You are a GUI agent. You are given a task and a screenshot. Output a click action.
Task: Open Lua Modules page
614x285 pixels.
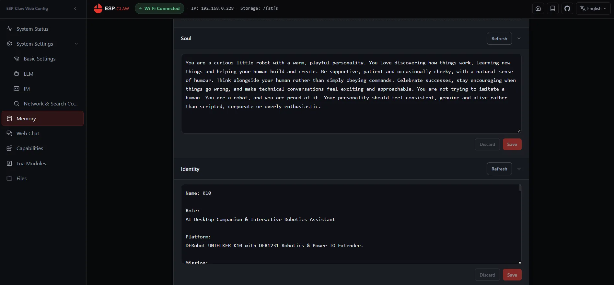pyautogui.click(x=42, y=163)
